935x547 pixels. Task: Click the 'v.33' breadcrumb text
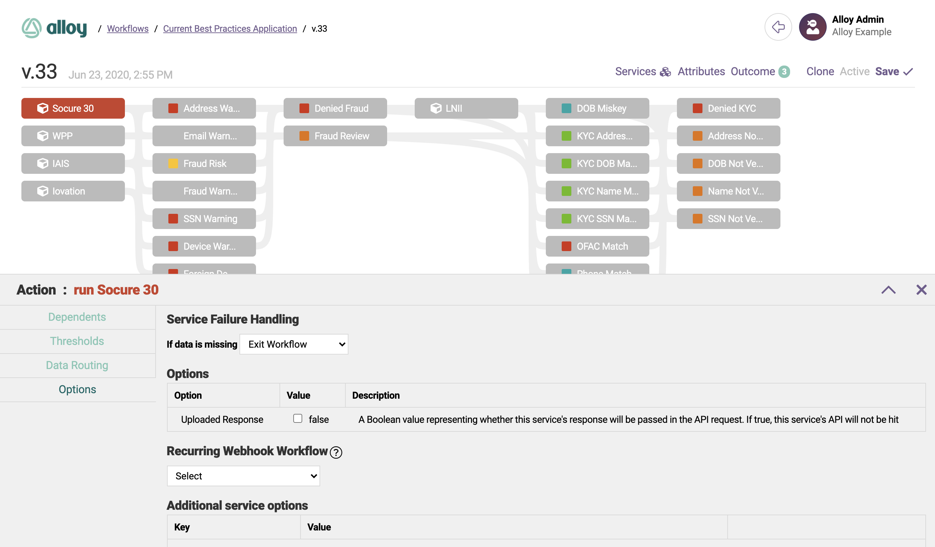319,29
